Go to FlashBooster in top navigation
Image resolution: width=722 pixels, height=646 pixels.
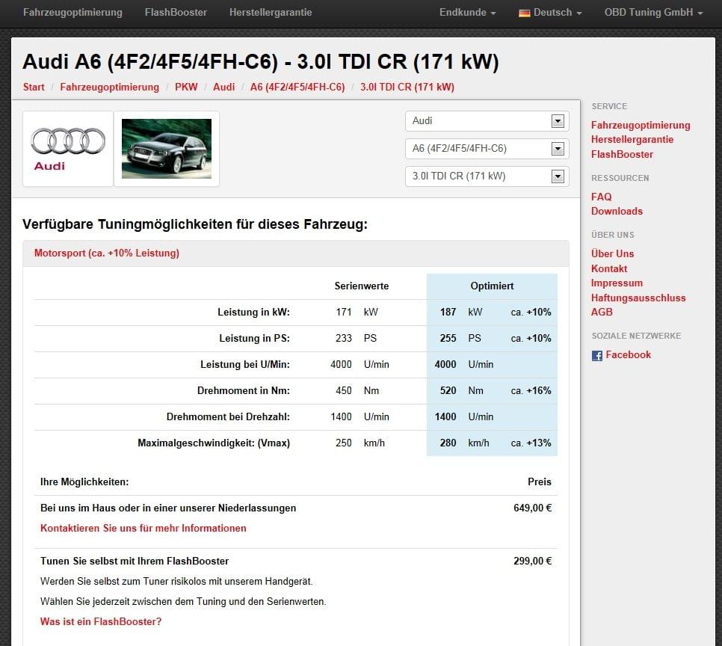coord(176,13)
